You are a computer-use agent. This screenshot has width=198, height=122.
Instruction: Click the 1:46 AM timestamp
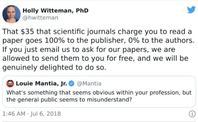click(x=13, y=113)
